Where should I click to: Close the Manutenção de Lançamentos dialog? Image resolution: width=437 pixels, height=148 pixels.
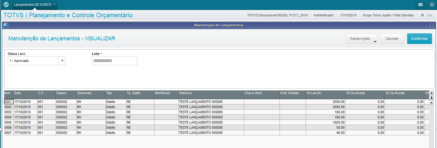[431, 25]
